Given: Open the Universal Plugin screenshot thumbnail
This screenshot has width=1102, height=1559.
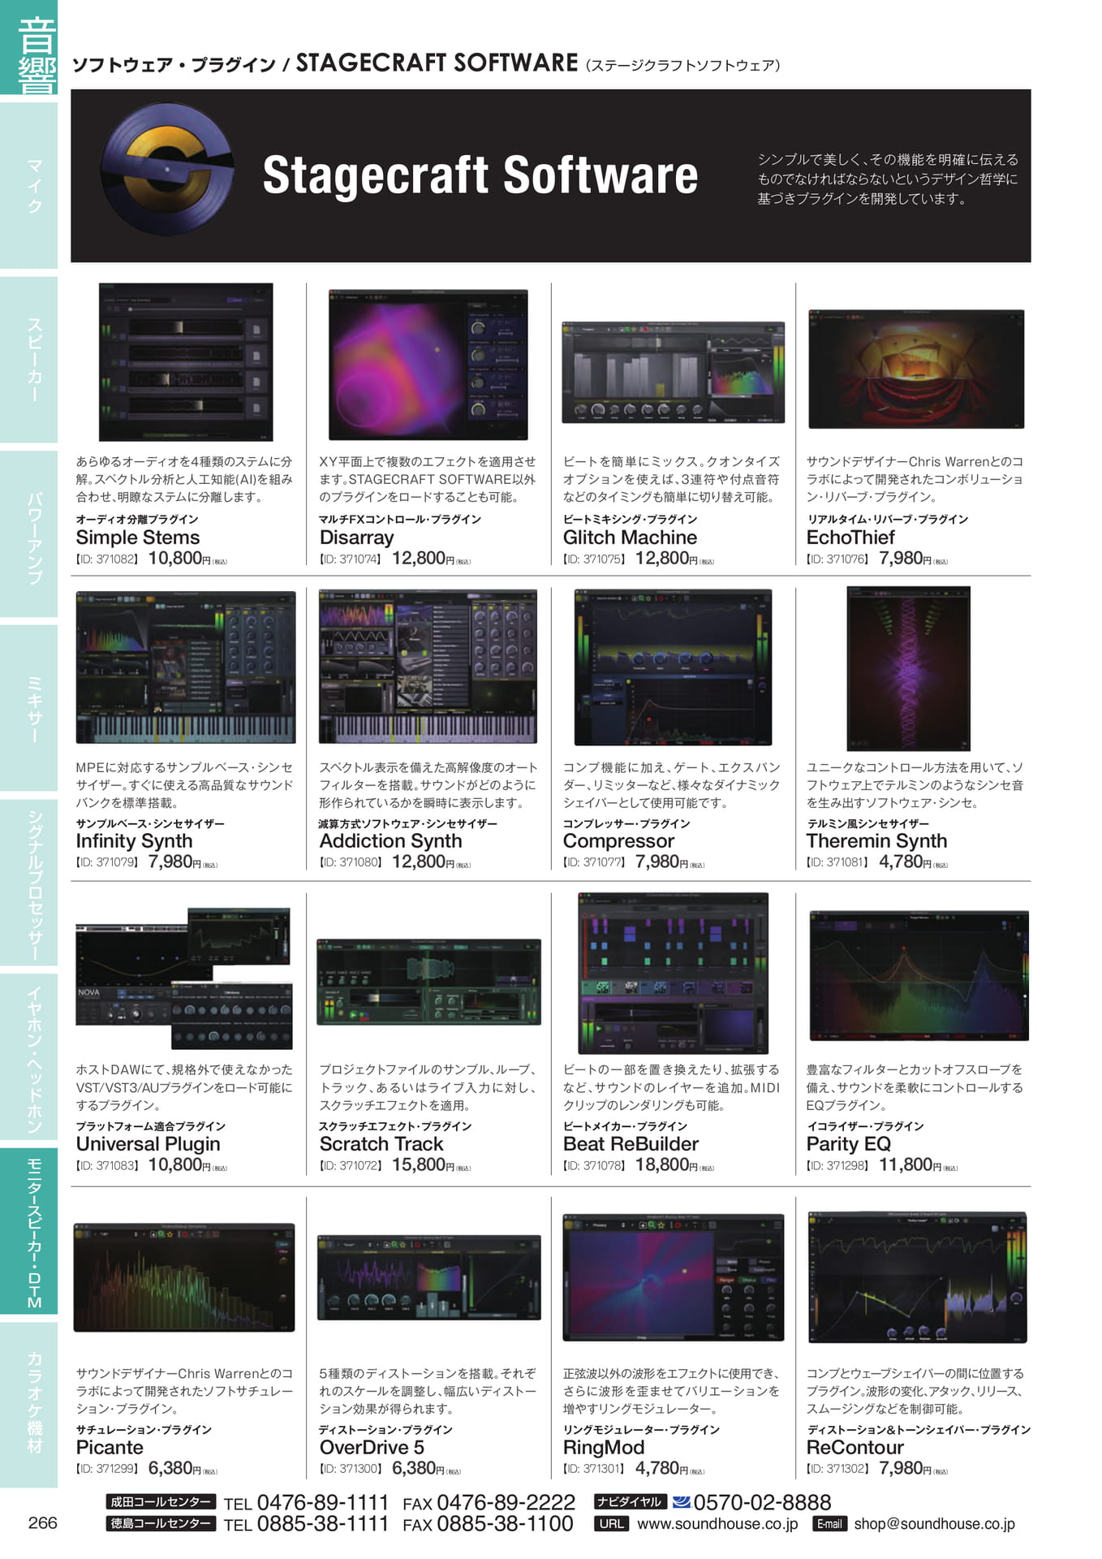Looking at the screenshot, I should coord(183,978).
